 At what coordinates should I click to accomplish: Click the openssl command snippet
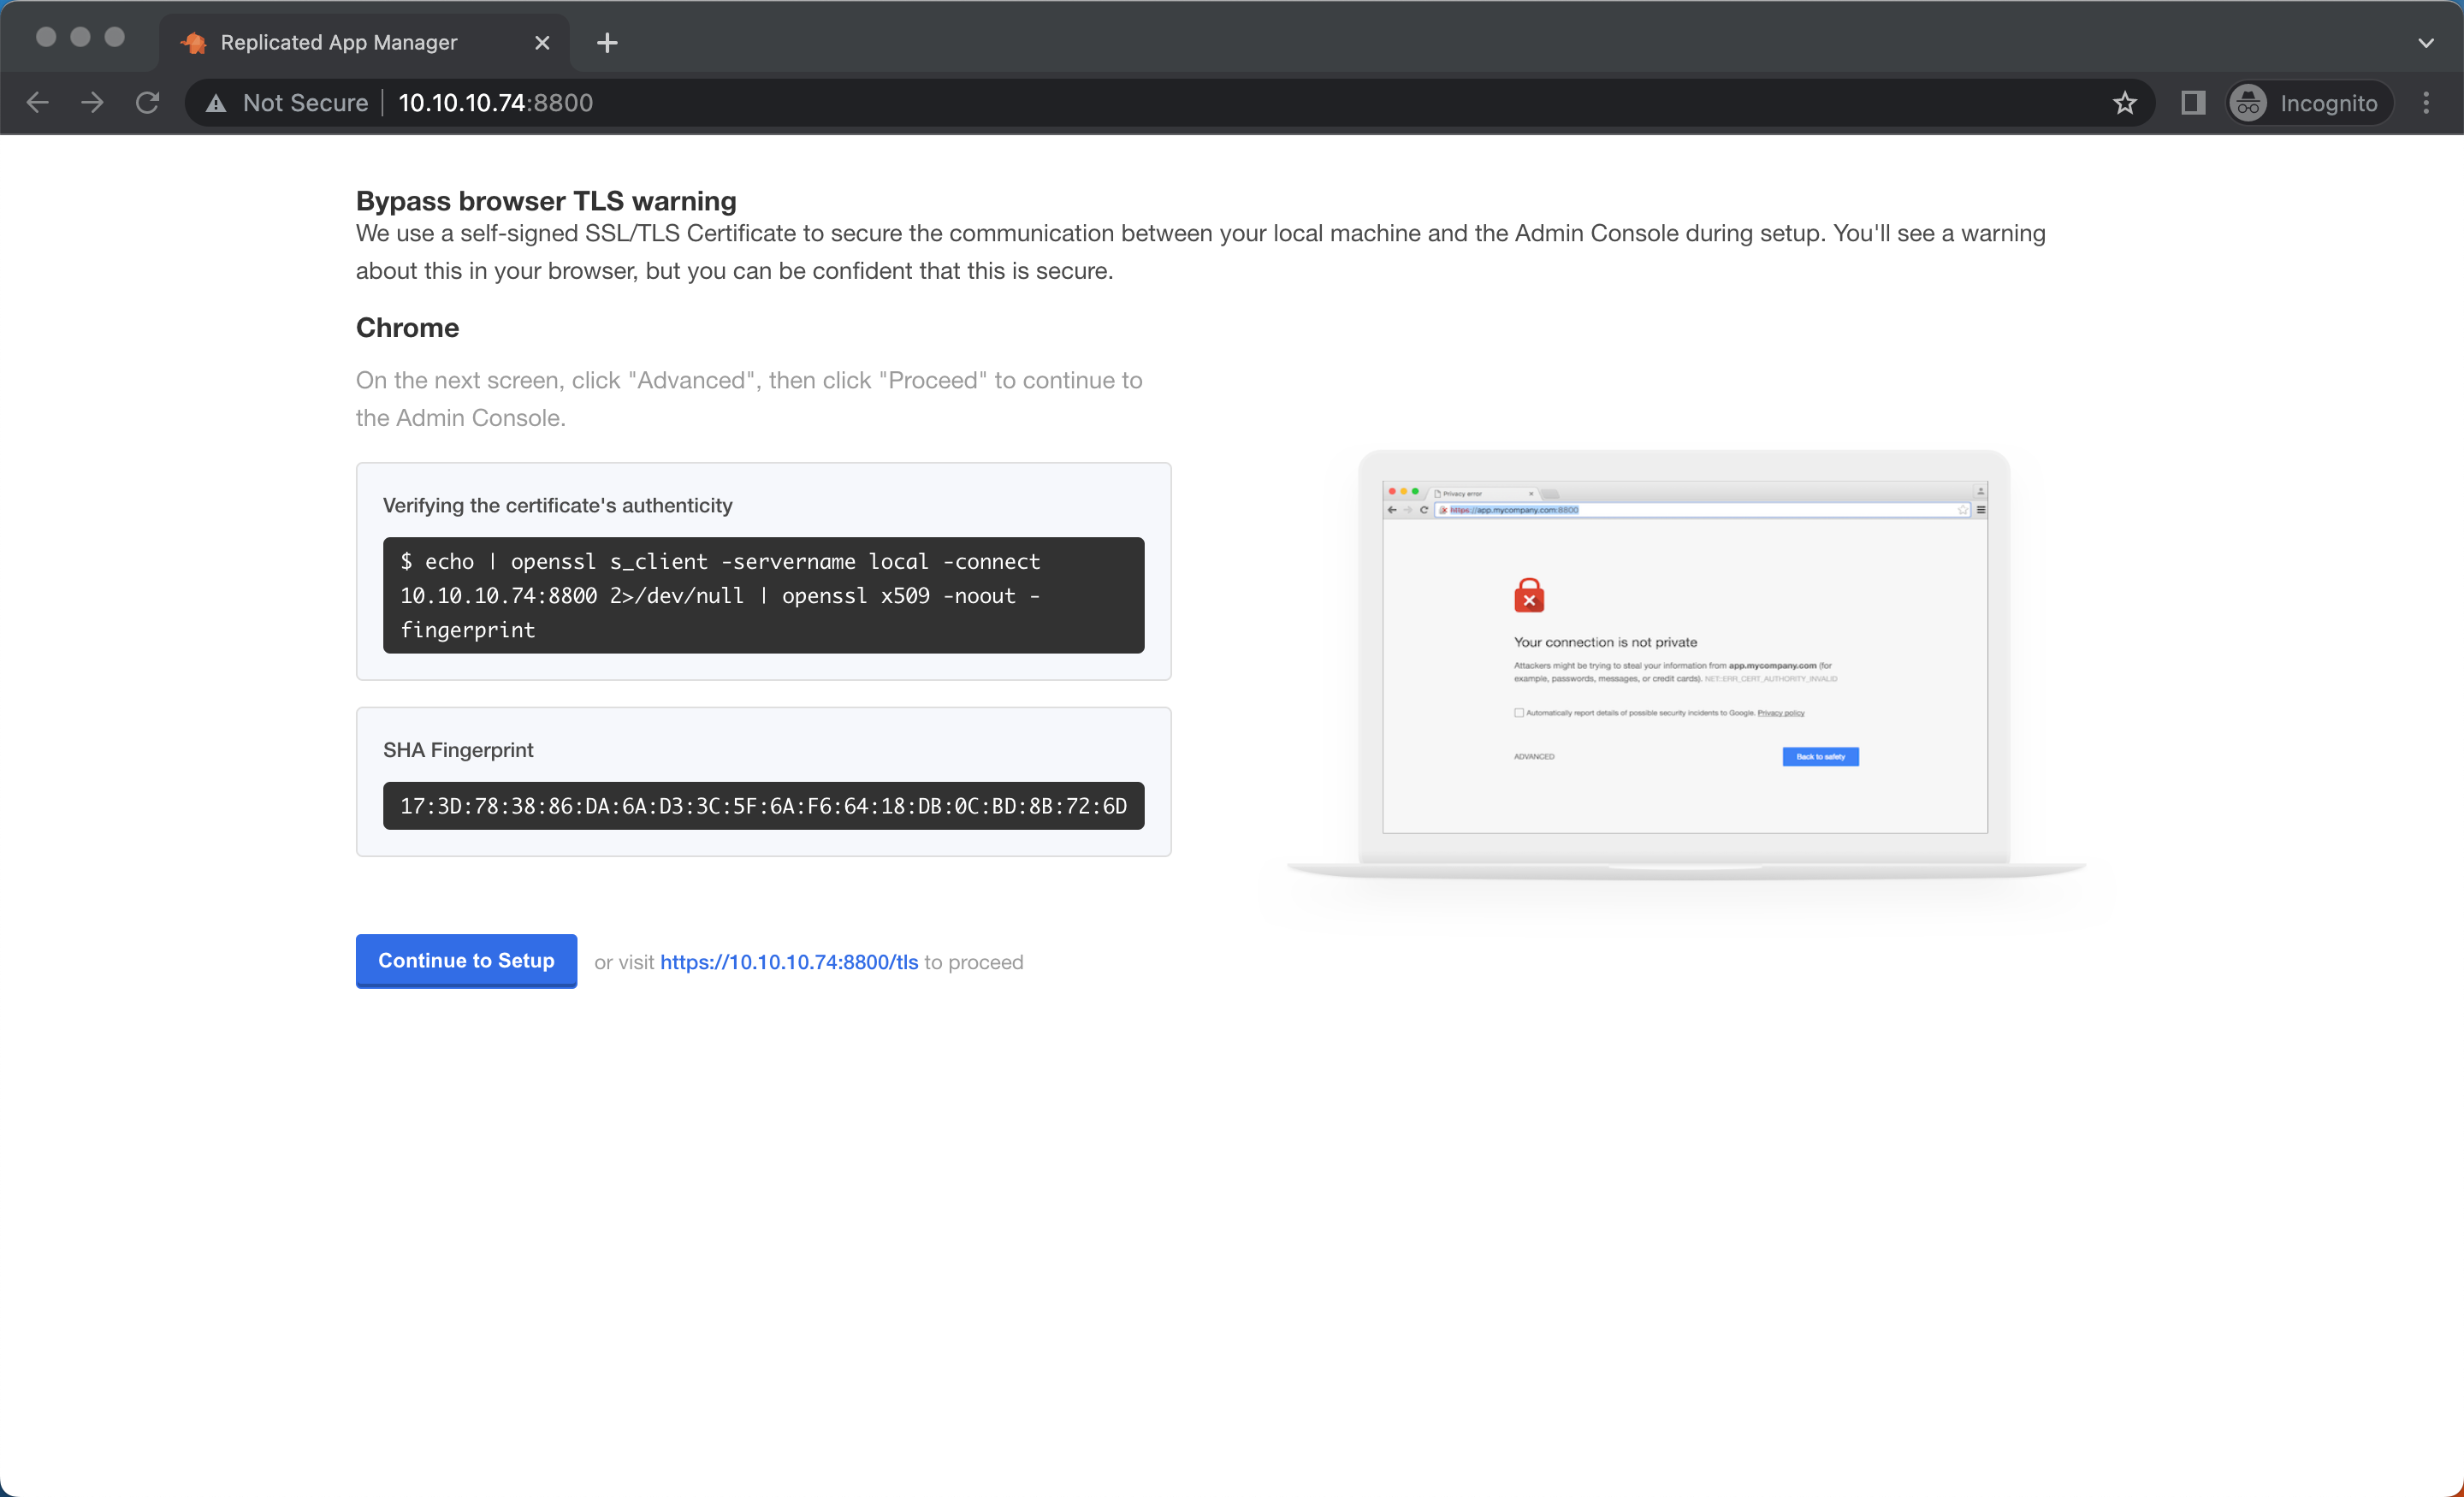tap(763, 595)
